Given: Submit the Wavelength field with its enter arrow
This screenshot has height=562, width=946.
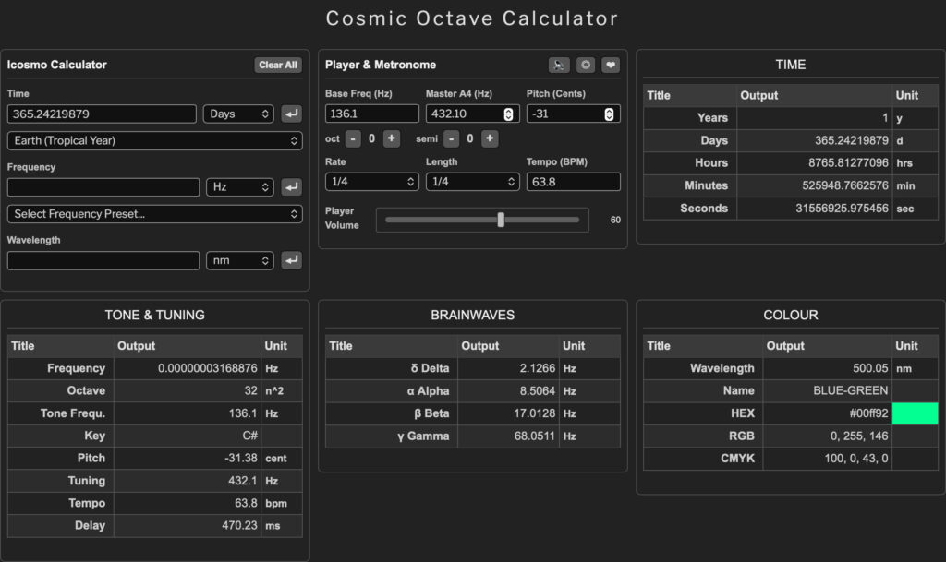Looking at the screenshot, I should pyautogui.click(x=291, y=260).
